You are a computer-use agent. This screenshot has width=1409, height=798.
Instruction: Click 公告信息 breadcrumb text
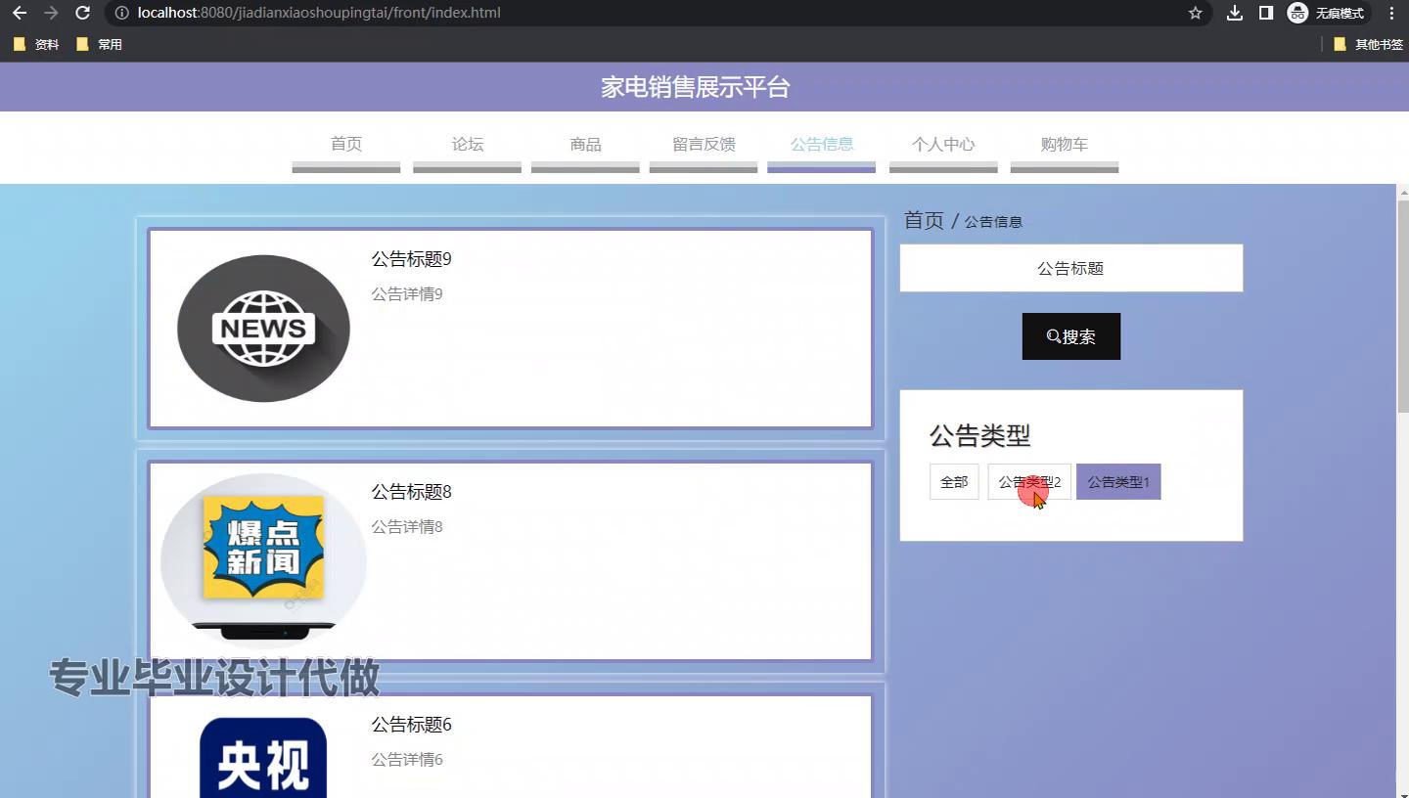(993, 222)
